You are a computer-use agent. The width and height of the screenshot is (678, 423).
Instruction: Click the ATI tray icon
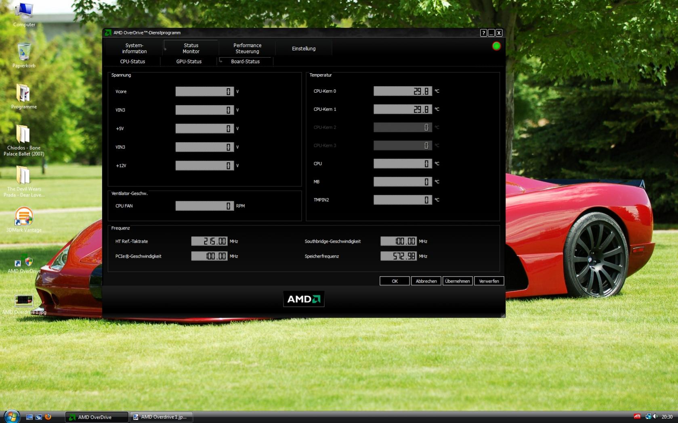point(637,417)
